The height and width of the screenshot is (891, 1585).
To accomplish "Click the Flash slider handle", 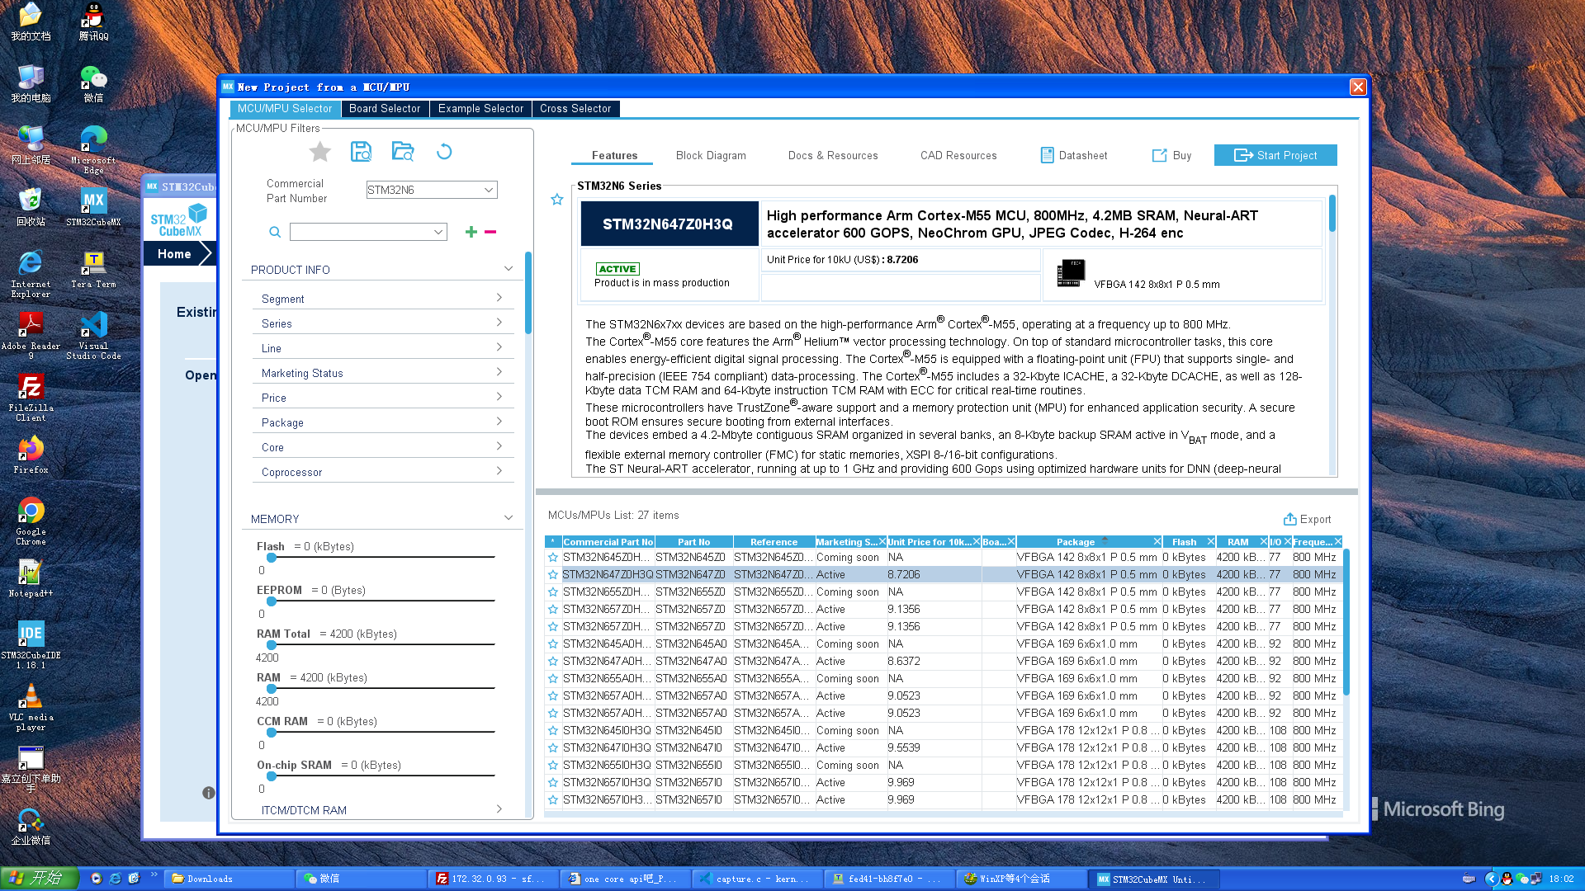I will click(271, 558).
